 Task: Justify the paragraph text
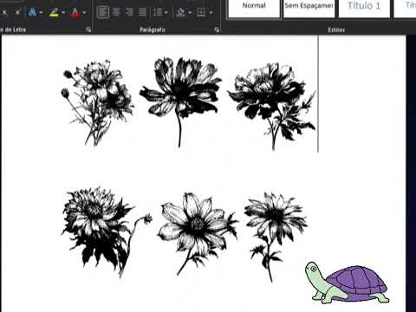[142, 12]
